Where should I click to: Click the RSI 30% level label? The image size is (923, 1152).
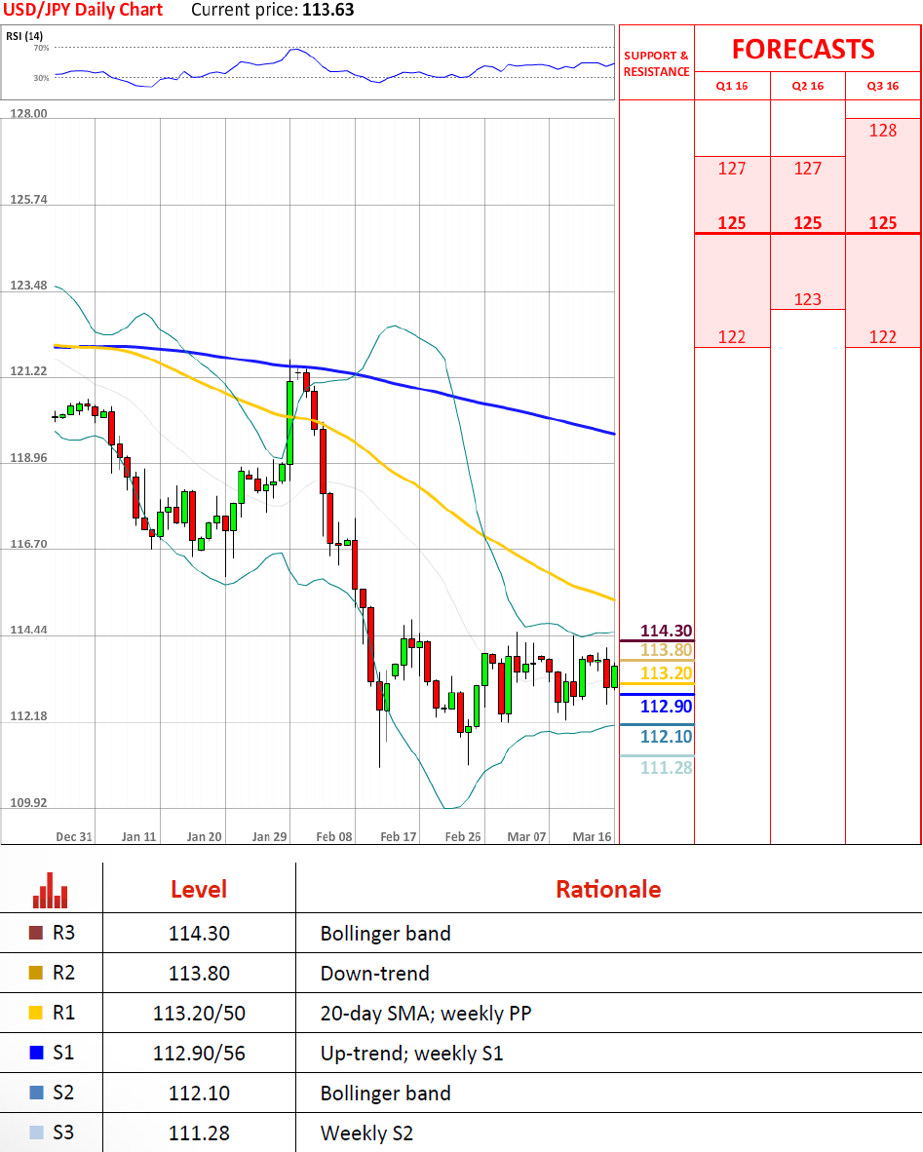pos(41,78)
